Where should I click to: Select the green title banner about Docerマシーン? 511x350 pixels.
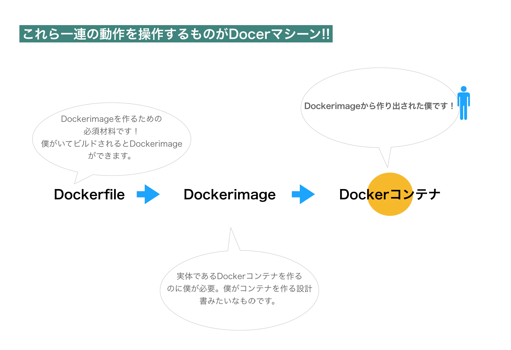[x=176, y=34]
